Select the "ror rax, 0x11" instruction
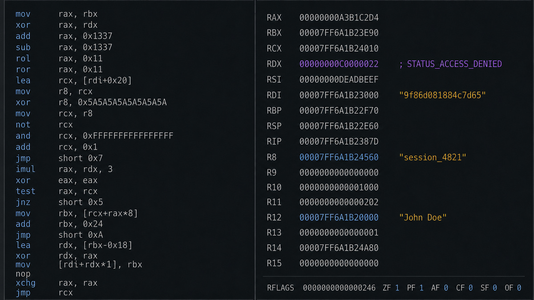The width and height of the screenshot is (534, 300). 59,69
